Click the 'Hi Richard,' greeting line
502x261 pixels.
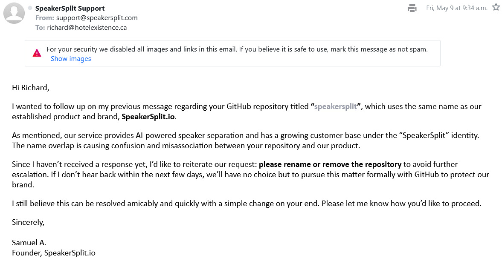click(31, 88)
